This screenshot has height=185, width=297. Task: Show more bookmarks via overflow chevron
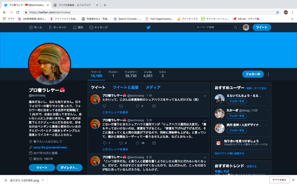pos(292,19)
